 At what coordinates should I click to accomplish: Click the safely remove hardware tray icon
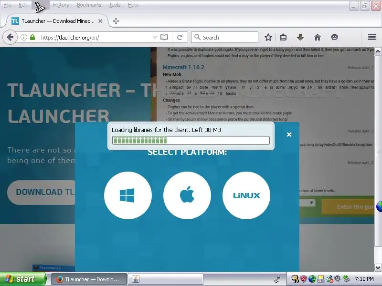tap(346, 279)
